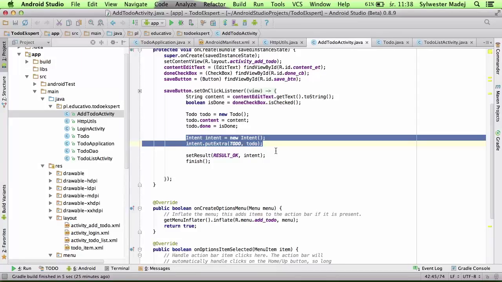Screen dimensions: 502x282
Task: Open UTF-8 encoding selector in status bar
Action: tap(471, 277)
